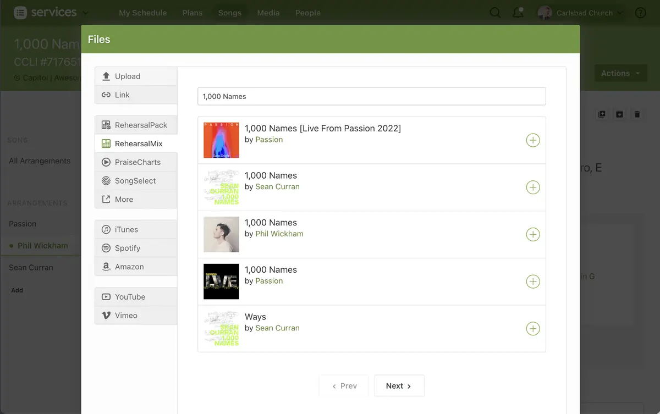Add Ways by Sean Curran

point(533,329)
